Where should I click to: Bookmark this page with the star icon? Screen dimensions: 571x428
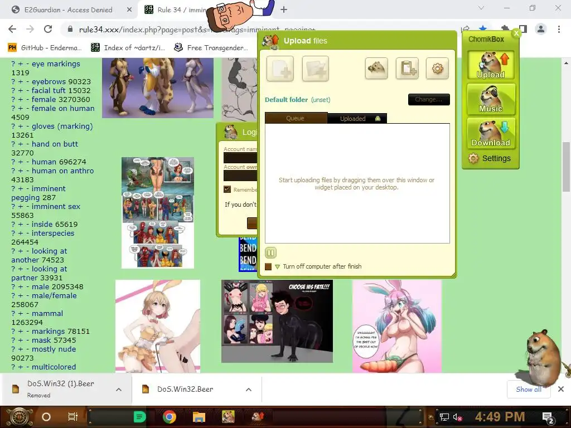(x=483, y=28)
